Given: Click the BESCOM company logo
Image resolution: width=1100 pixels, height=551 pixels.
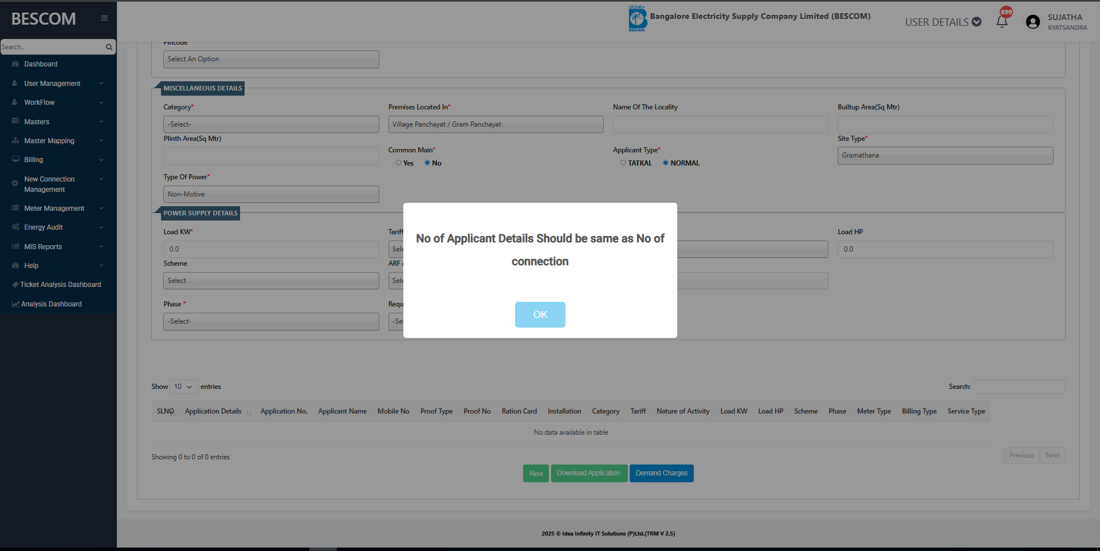Looking at the screenshot, I should 638,19.
